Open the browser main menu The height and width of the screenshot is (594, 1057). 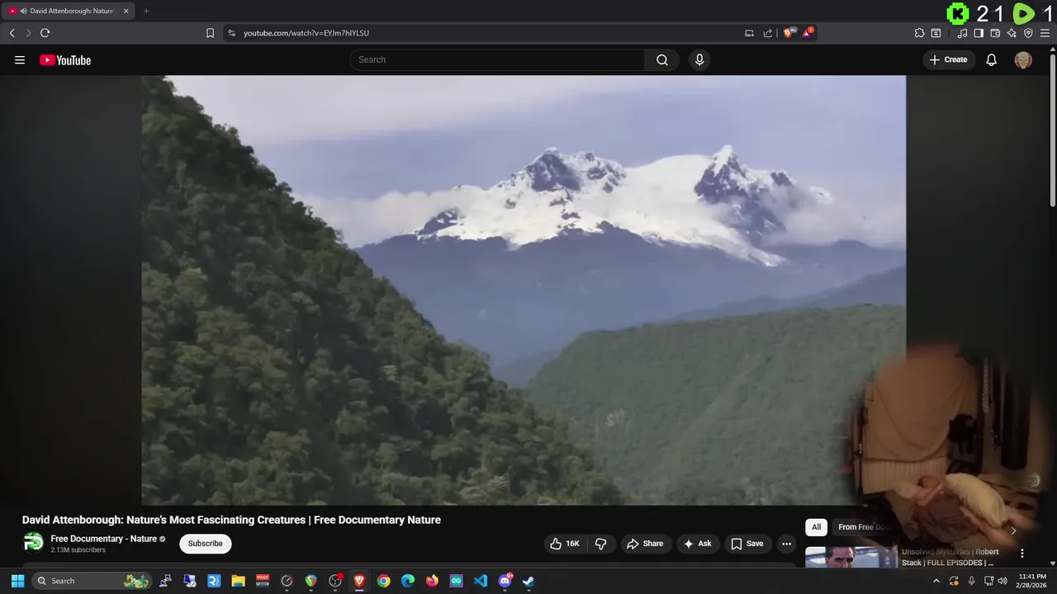(x=1045, y=33)
